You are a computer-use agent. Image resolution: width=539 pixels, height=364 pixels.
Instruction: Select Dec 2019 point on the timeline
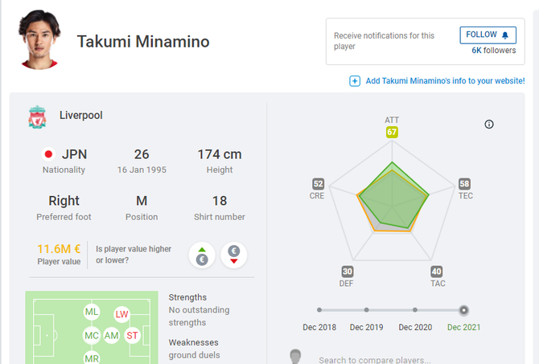point(366,310)
